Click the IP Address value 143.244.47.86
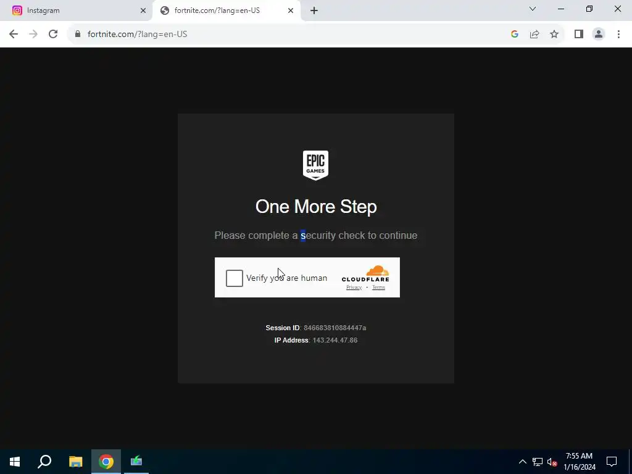This screenshot has height=474, width=632. [x=335, y=340]
